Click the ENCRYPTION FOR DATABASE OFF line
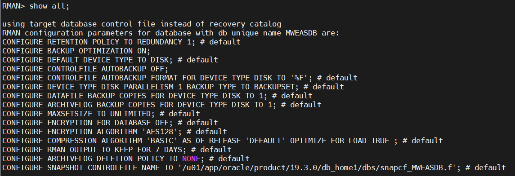The height and width of the screenshot is (176, 515). click(x=110, y=123)
